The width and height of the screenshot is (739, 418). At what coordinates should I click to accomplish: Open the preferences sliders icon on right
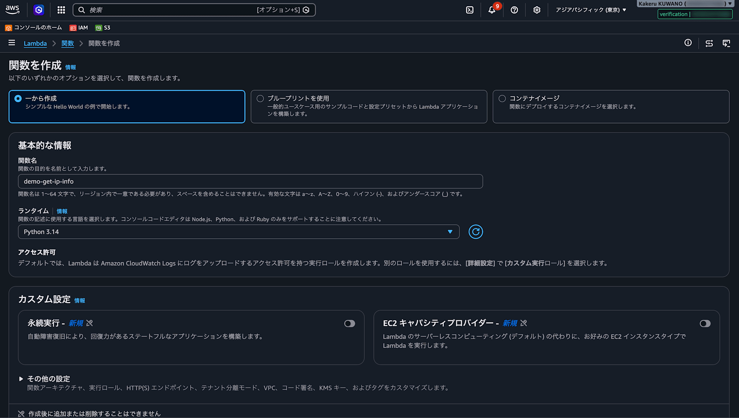[709, 43]
